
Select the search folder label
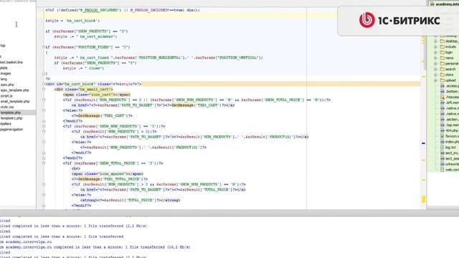(x=450, y=69)
